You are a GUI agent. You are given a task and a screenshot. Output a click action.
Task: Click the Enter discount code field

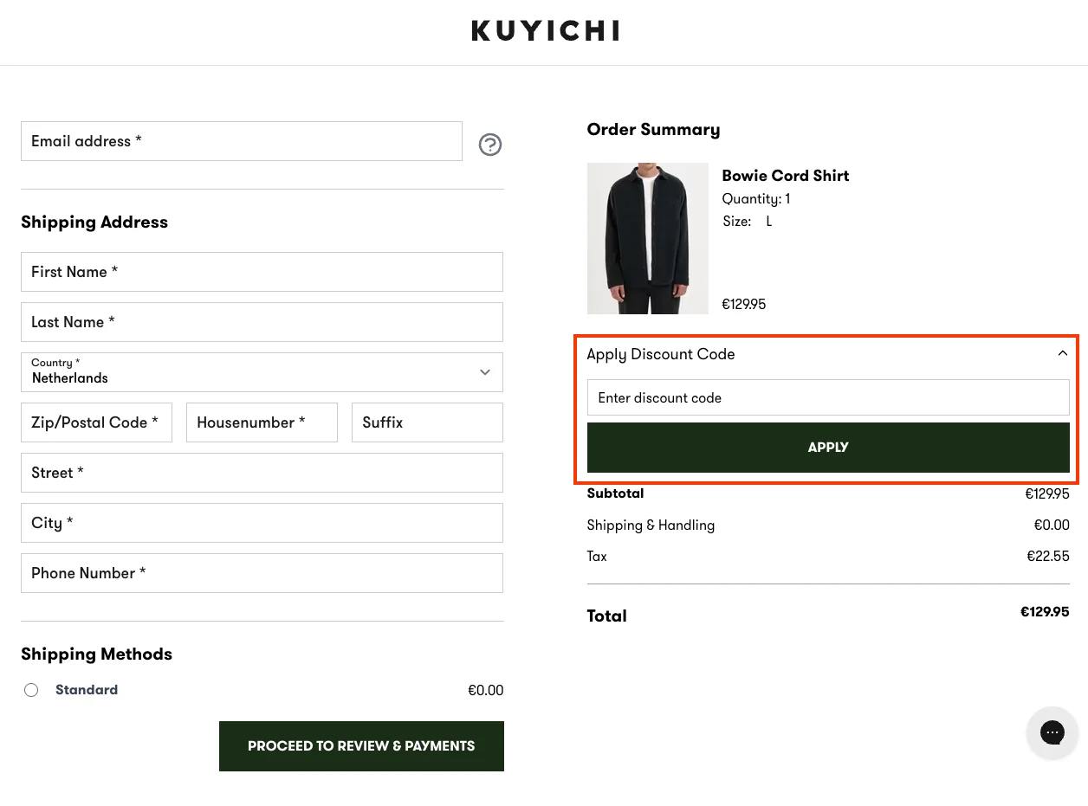tap(827, 397)
